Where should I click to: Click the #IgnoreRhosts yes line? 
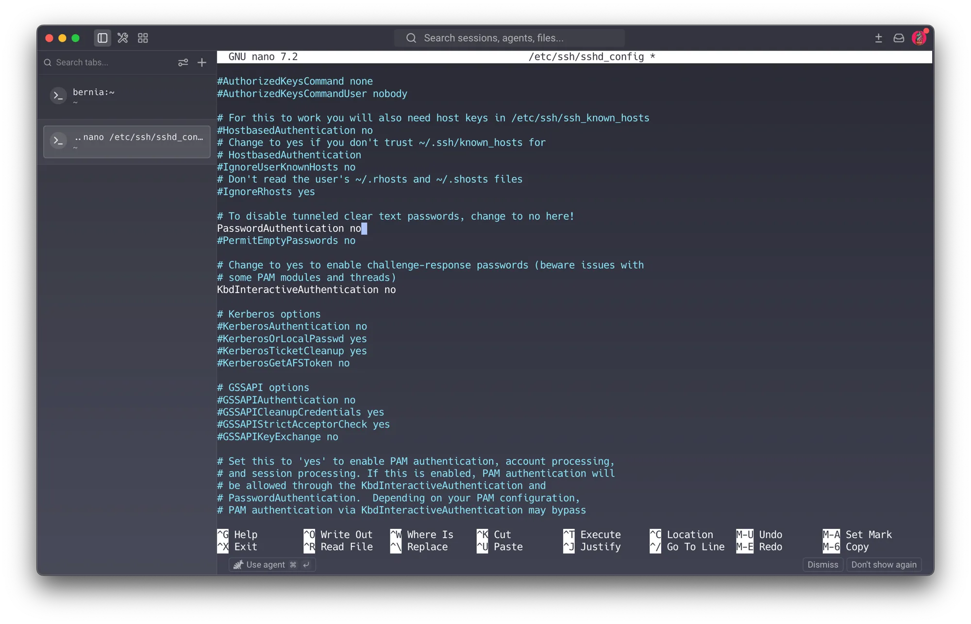tap(266, 192)
